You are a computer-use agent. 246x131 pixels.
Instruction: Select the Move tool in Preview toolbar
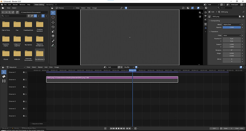click(53, 22)
